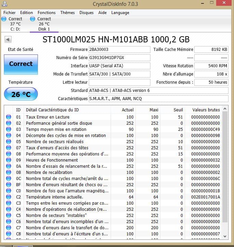The image size is (234, 247).
Task: Click status orb for ID C3 row
Action: point(9,203)
